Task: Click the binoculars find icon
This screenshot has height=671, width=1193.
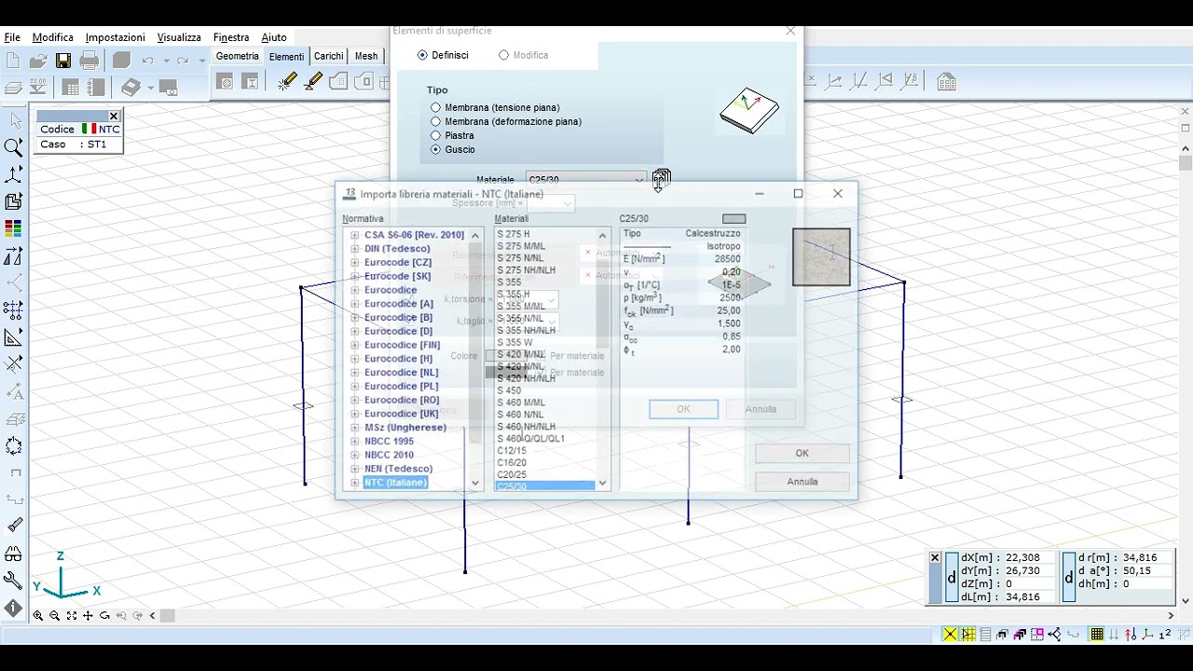Action: coord(13,554)
